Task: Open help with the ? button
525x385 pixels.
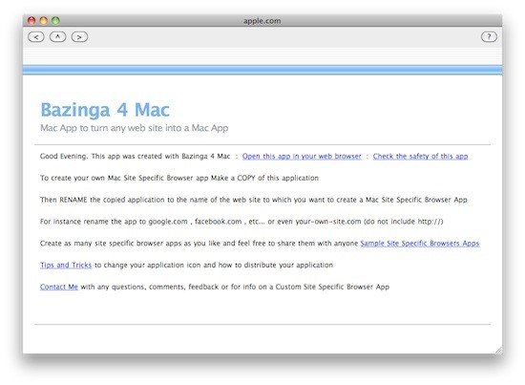Action: point(489,36)
